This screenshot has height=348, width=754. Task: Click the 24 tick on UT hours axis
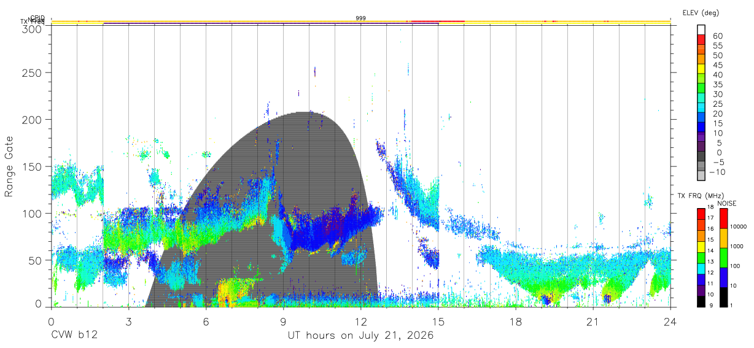coord(670,321)
